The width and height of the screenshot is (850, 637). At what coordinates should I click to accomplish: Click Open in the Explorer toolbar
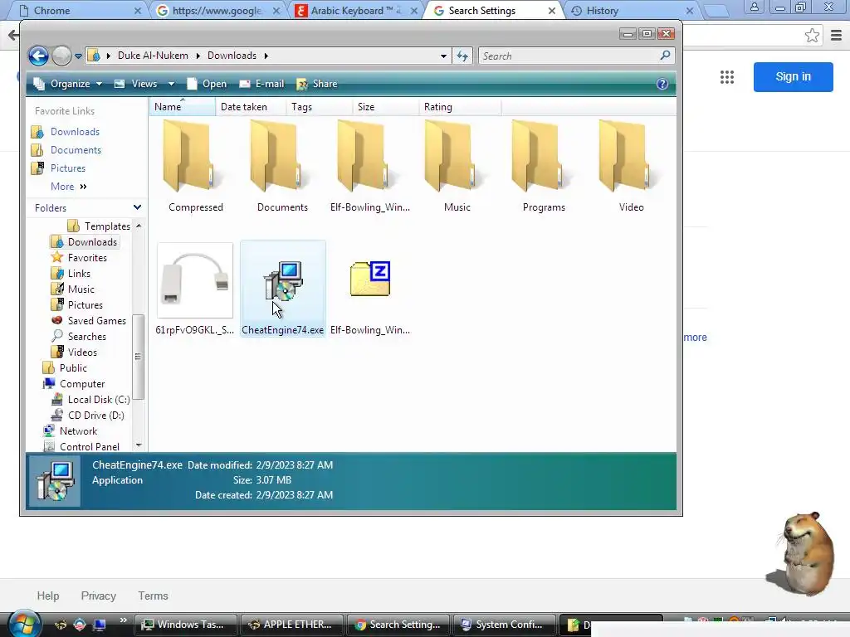pos(207,84)
